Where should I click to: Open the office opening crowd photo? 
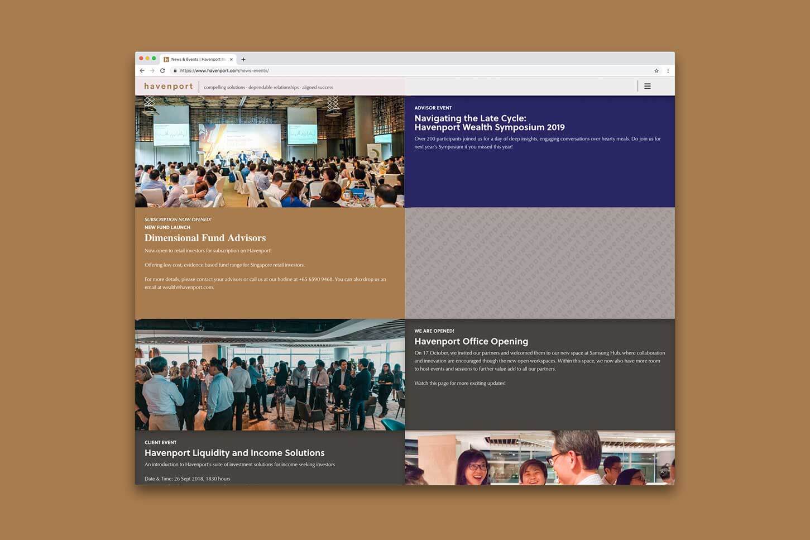(x=270, y=375)
